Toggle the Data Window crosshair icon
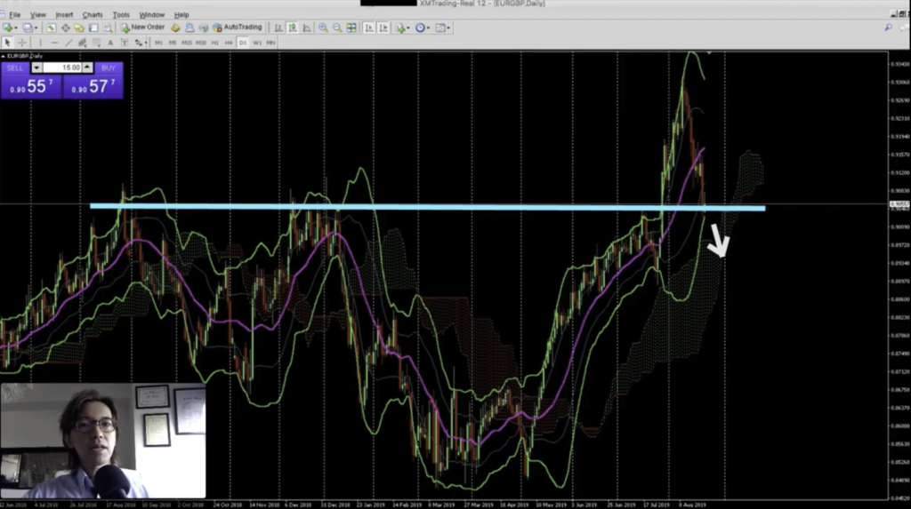Screen dimensions: 911x509 pos(66,28)
